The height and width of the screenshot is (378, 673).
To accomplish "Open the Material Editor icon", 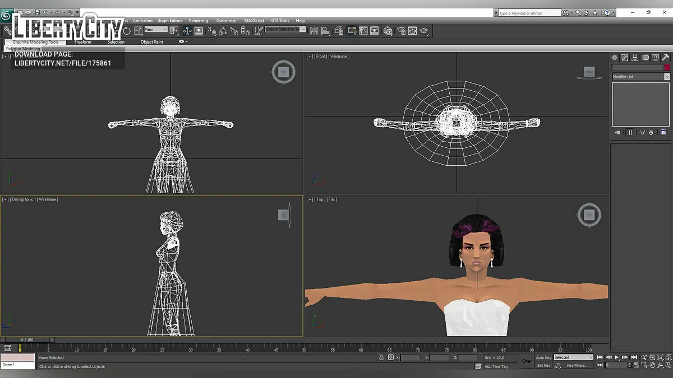I will (x=388, y=31).
